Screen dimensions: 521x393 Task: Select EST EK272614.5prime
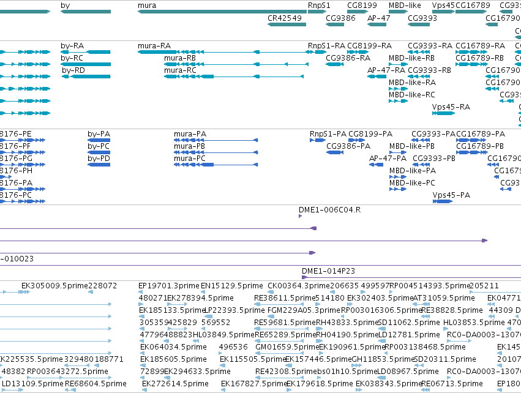click(175, 384)
